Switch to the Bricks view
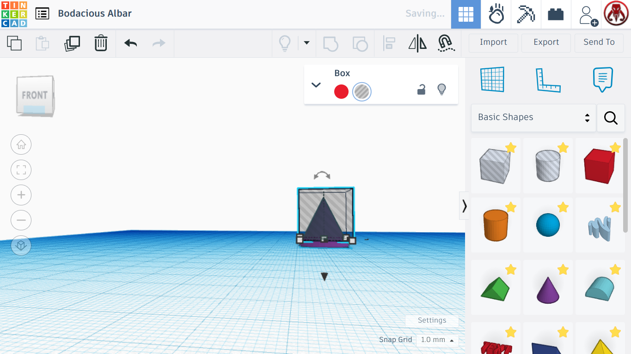Viewport: 631px width, 354px height. (556, 14)
